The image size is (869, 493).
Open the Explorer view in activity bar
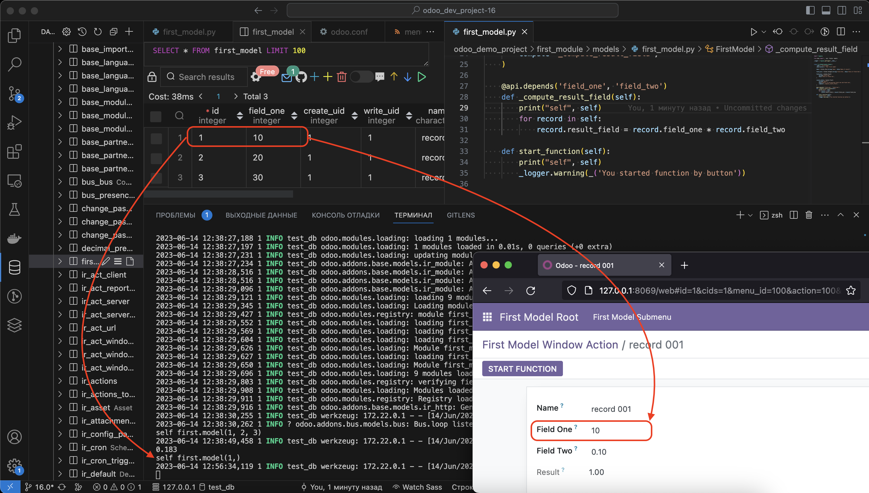(x=14, y=35)
